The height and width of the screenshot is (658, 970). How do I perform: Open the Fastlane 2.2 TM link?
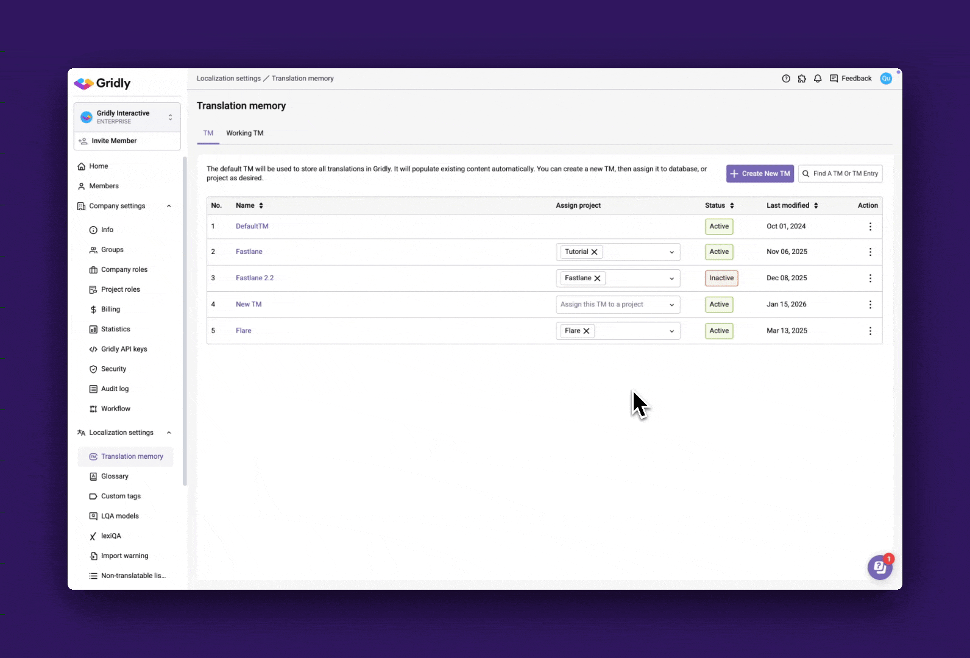255,278
